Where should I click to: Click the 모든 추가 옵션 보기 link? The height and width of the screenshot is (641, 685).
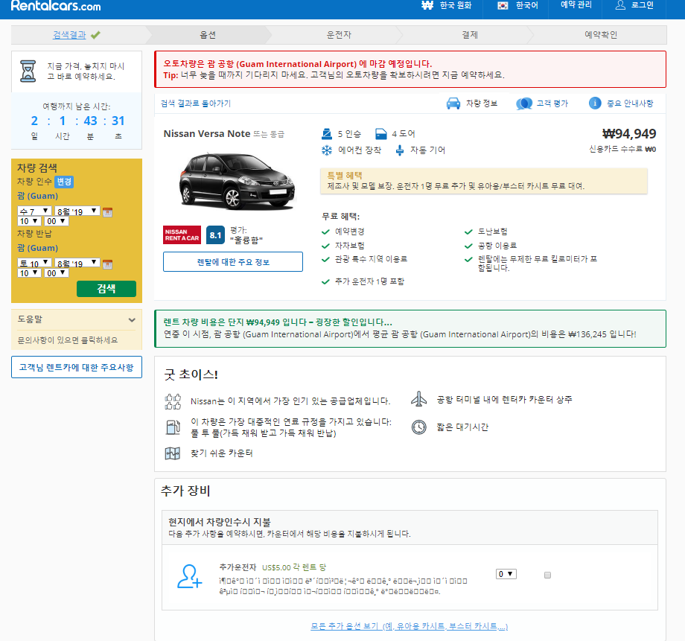410,626
